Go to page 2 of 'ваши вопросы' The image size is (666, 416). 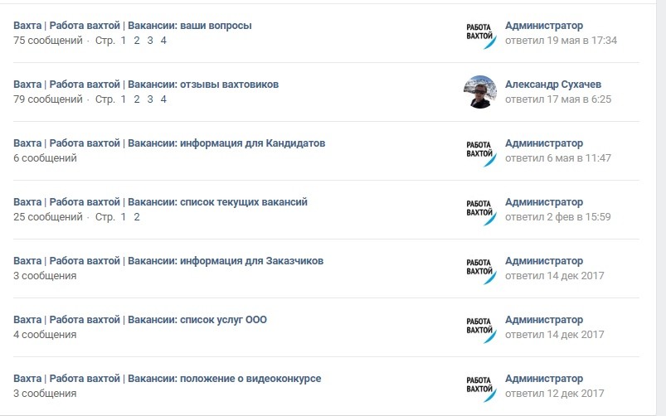tap(137, 41)
